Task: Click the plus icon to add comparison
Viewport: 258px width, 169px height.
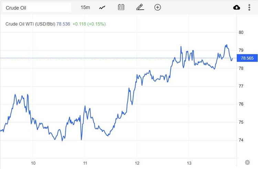Action: [x=158, y=7]
